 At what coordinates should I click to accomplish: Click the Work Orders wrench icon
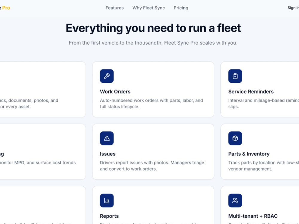pos(107,76)
